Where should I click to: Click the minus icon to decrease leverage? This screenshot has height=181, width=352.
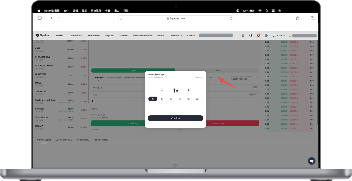tap(162, 90)
